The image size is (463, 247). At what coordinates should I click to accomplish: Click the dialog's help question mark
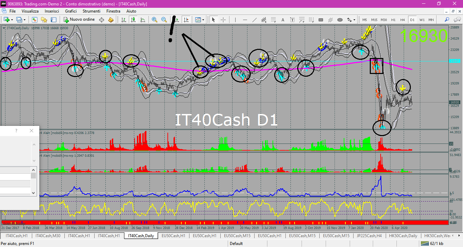[16, 131]
